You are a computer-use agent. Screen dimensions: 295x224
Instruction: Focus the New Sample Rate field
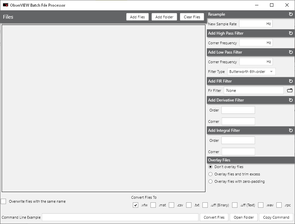(x=256, y=24)
